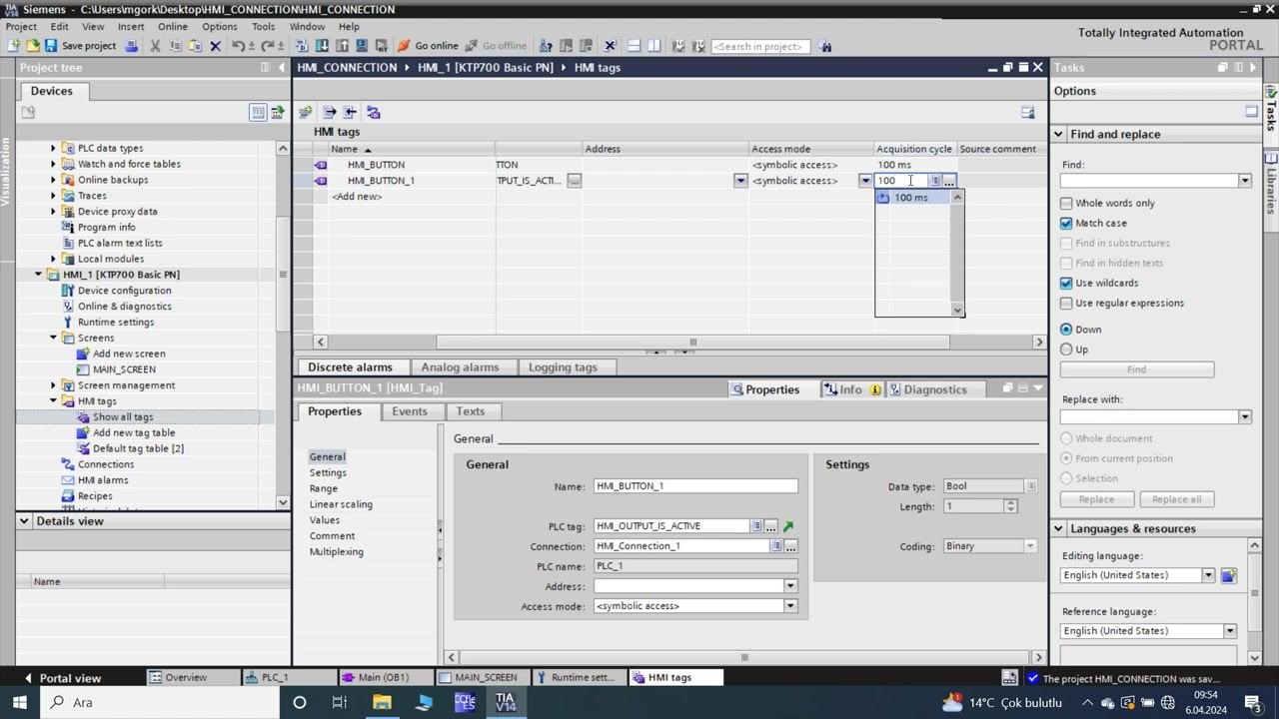Click the Search in project field

760,46
